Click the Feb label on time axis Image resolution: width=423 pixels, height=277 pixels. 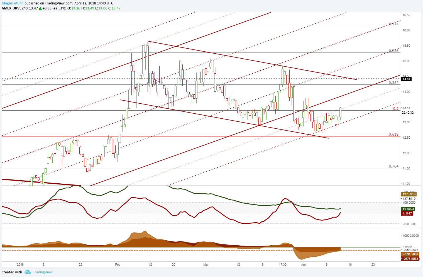point(118,264)
